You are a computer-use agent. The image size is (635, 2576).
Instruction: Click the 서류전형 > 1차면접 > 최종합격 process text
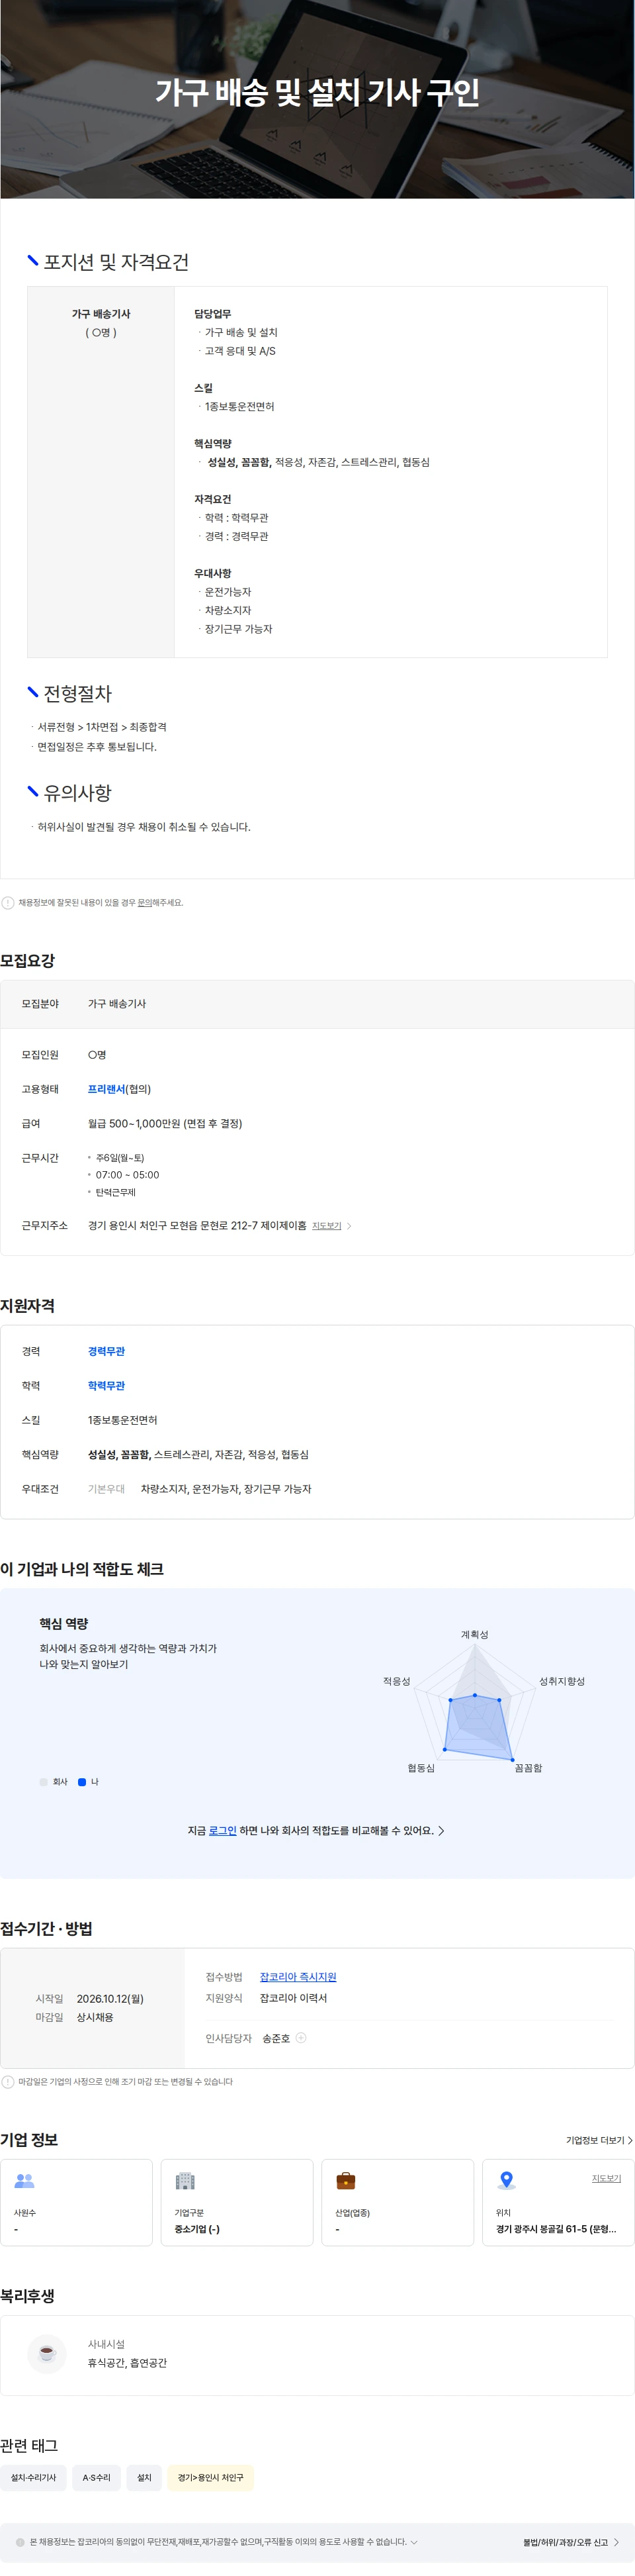102,727
